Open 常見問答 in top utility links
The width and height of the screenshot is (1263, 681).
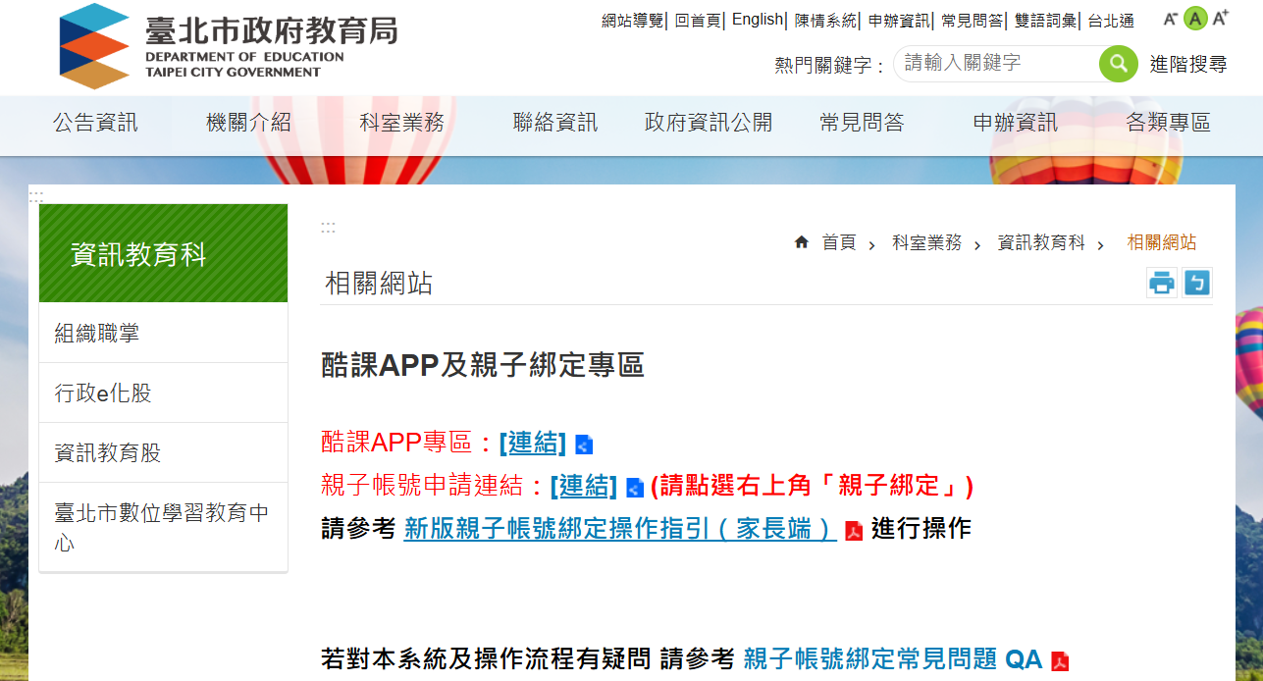(972, 21)
